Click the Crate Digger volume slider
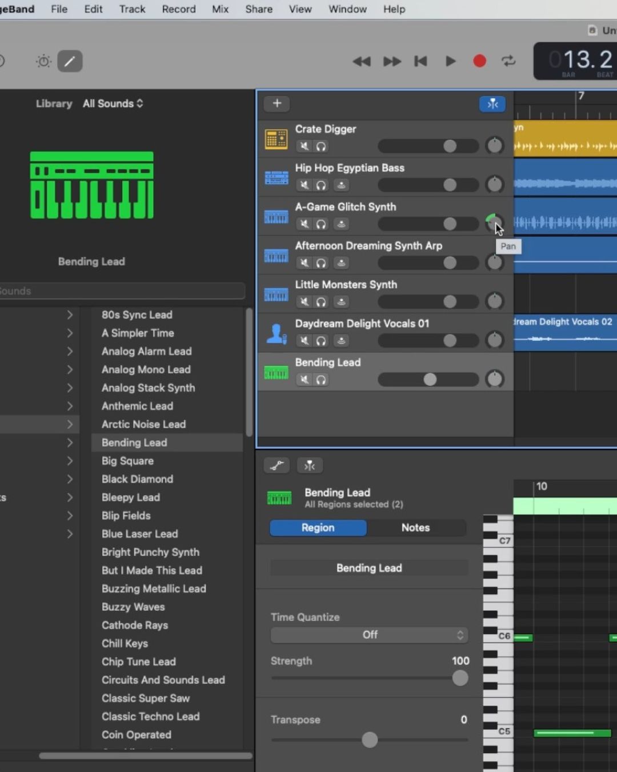The width and height of the screenshot is (617, 772). (428, 146)
